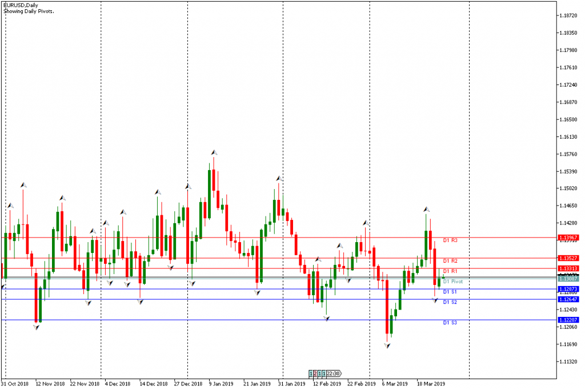Click the pink 2 event marker on time axis
The image size is (585, 390).
(316, 373)
